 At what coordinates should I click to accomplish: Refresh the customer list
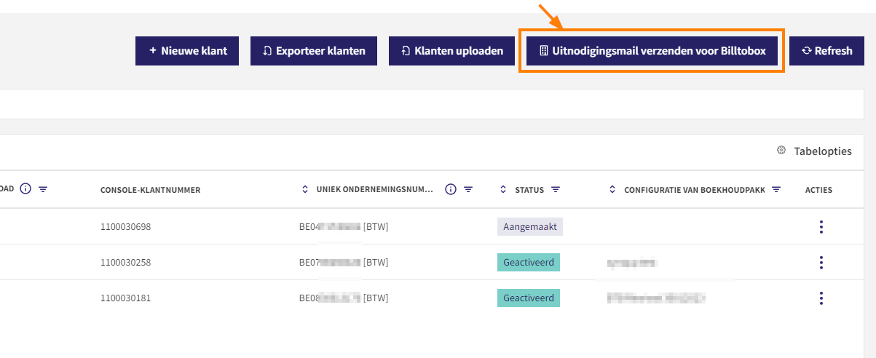826,51
